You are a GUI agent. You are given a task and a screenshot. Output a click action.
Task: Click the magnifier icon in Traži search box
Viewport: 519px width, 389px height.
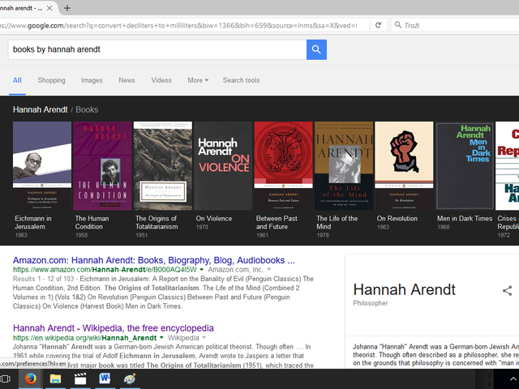398,25
